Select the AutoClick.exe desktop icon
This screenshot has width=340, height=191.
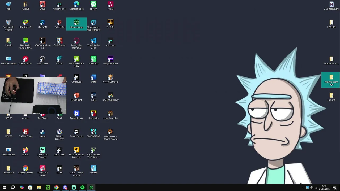pos(8,152)
